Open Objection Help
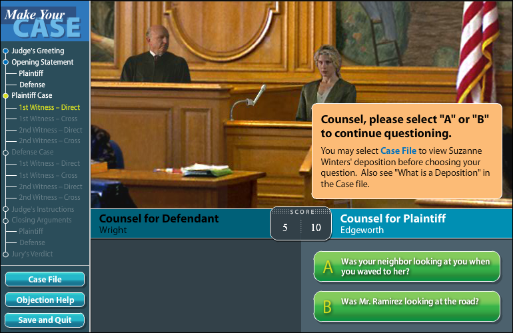The height and width of the screenshot is (333, 513). 45,300
